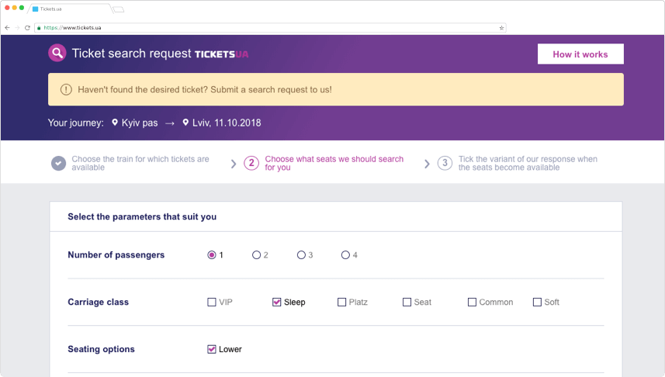Click the 'Kyiv pas' departure text

(140, 123)
